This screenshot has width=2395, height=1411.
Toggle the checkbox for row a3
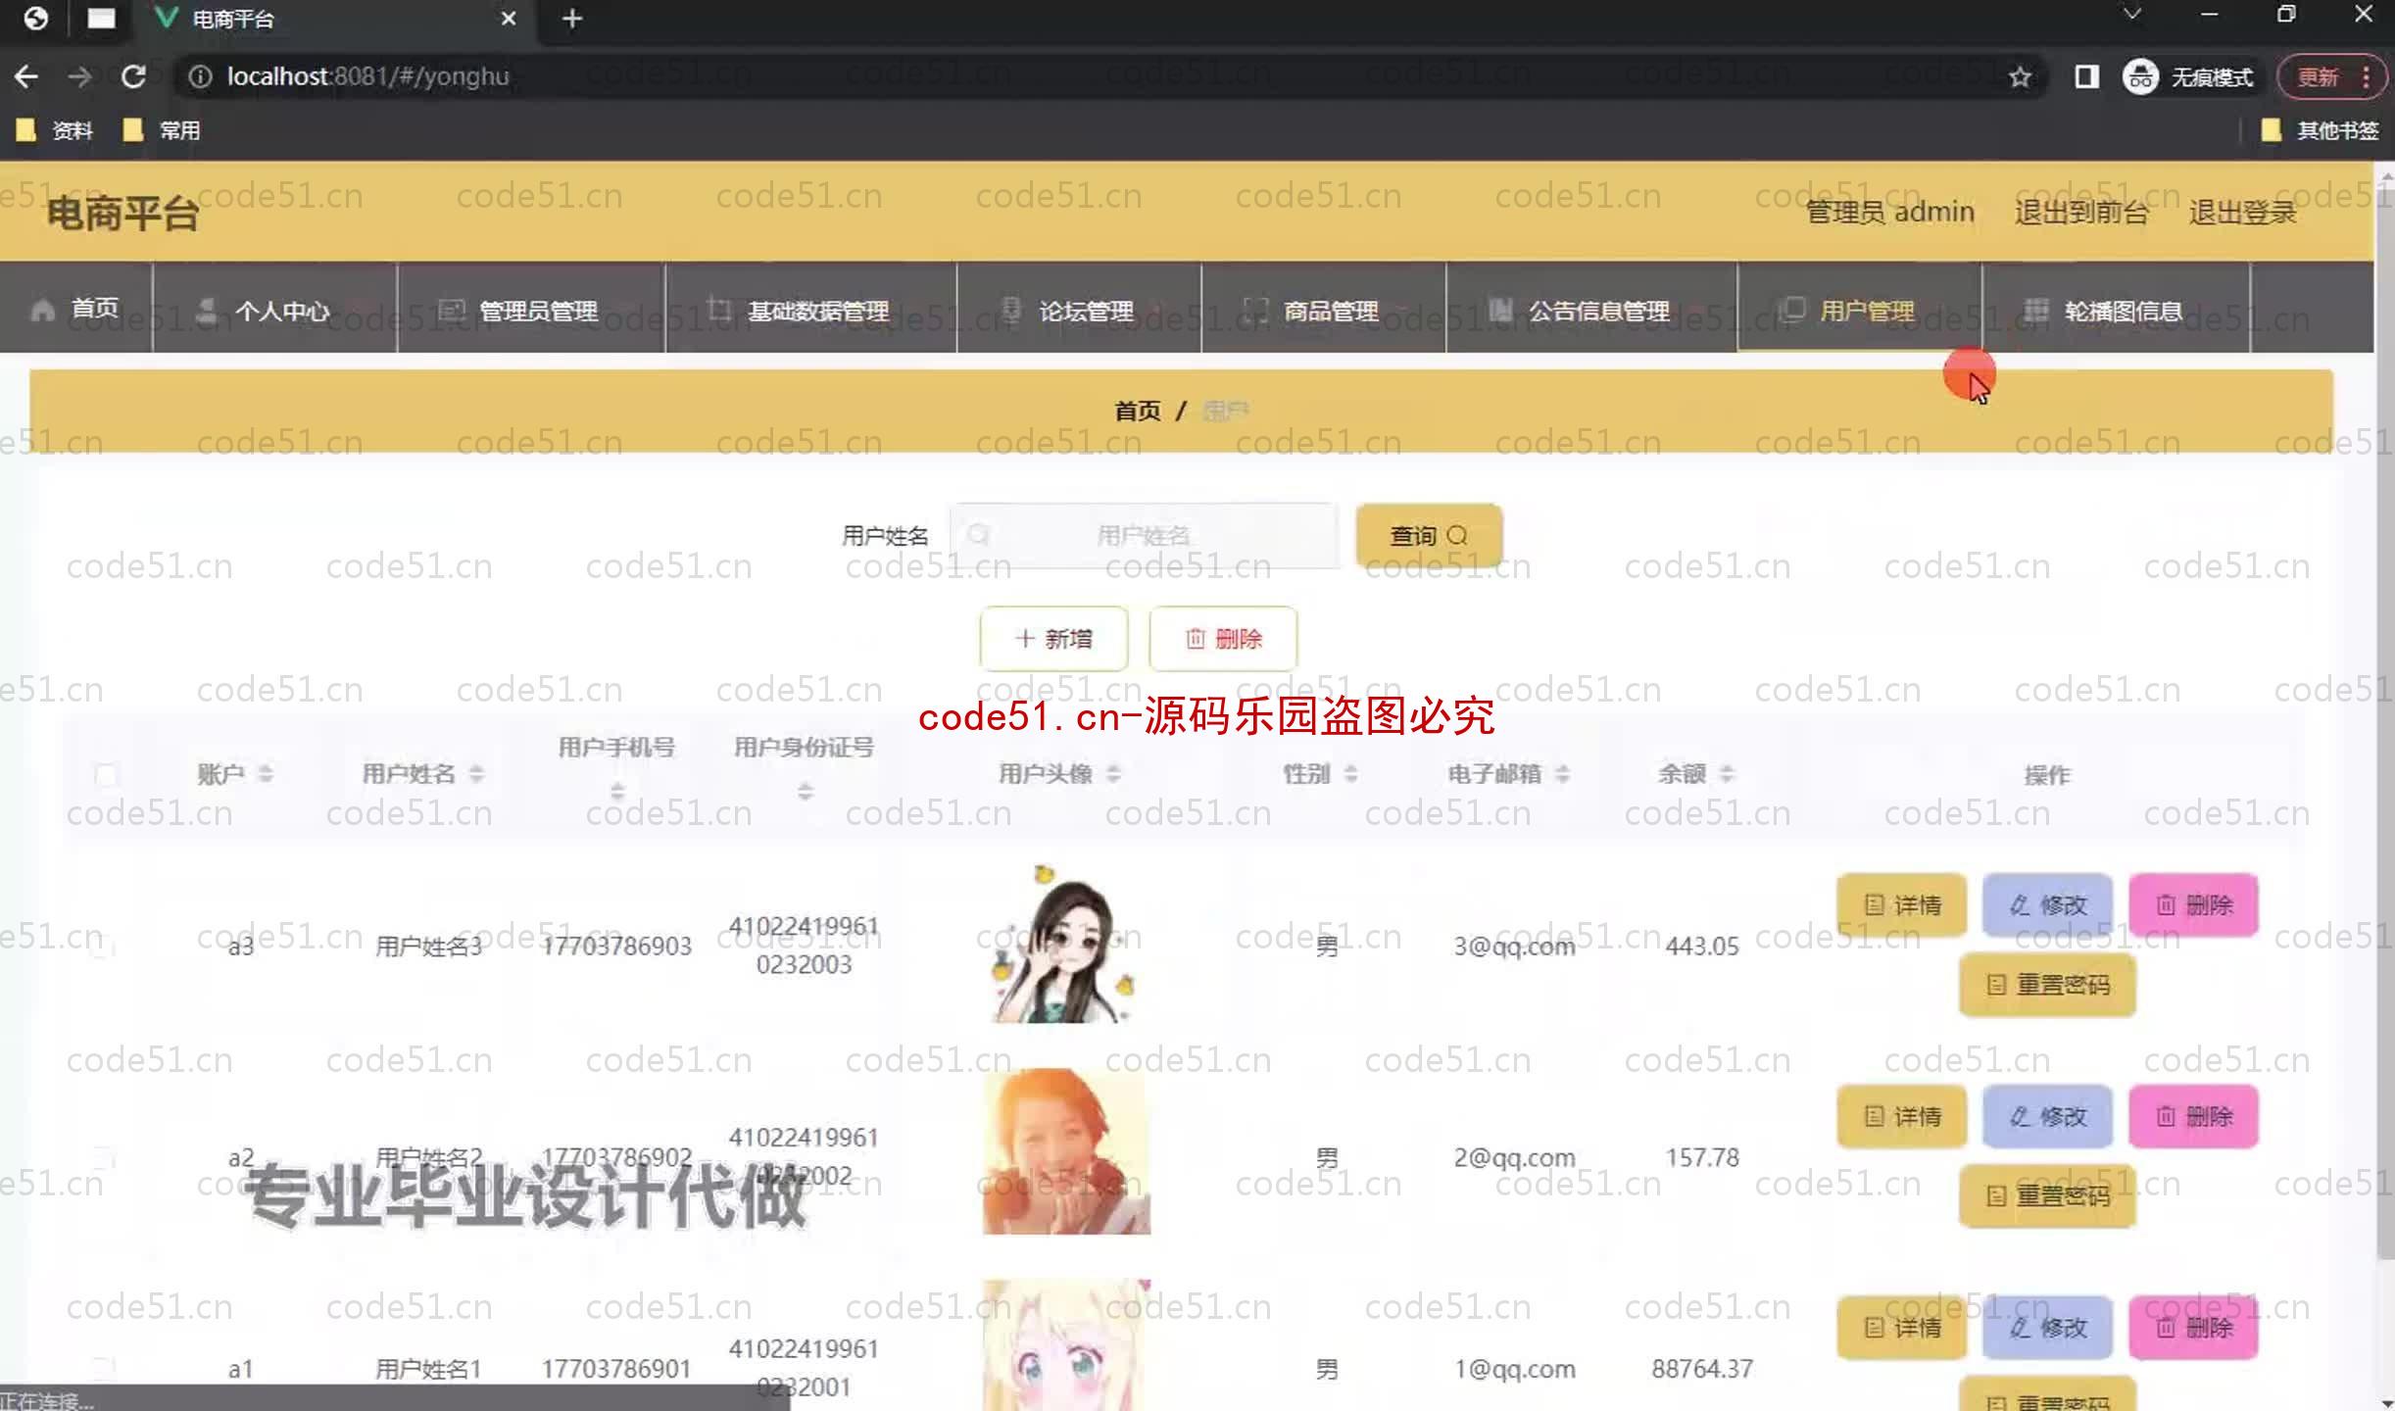click(104, 946)
